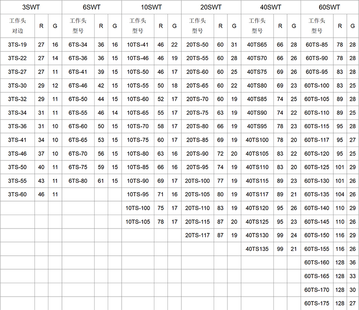Click the 6TS-80 table cell
359x310 pixels.
pyautogui.click(x=78, y=181)
